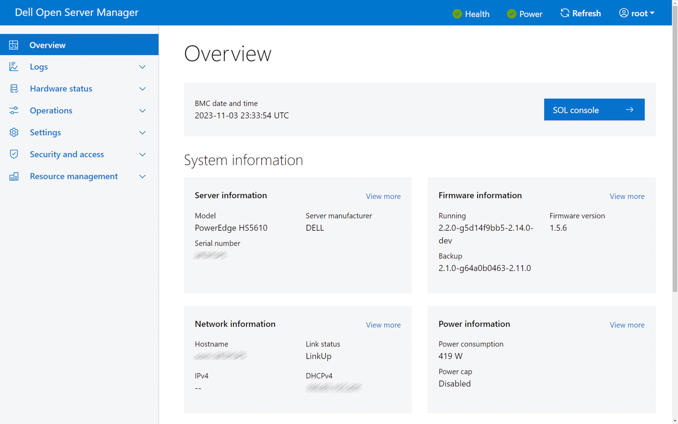678x424 pixels.
Task: Expand the Logs menu chevron
Action: [x=142, y=67]
